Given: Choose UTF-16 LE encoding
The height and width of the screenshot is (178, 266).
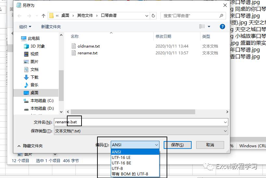Looking at the screenshot, I should coord(135,157).
